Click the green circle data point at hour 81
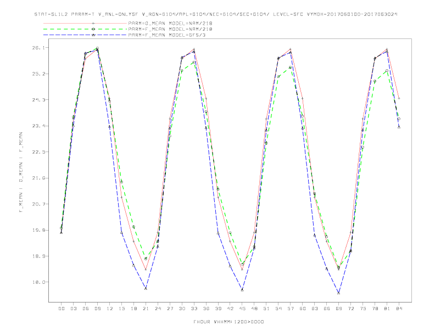The image size is (435, 336). [387, 71]
